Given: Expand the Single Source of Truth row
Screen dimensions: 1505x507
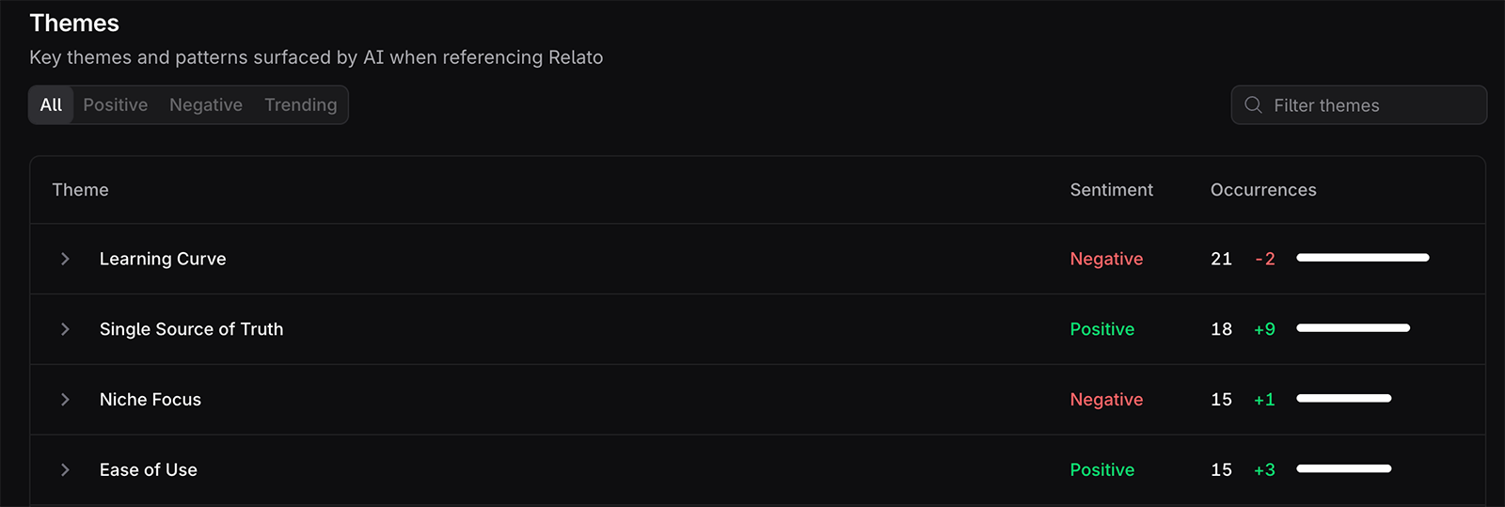Looking at the screenshot, I should pyautogui.click(x=65, y=329).
